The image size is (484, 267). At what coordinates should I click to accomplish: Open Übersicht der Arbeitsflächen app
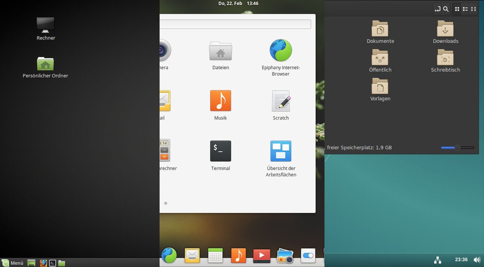click(281, 151)
